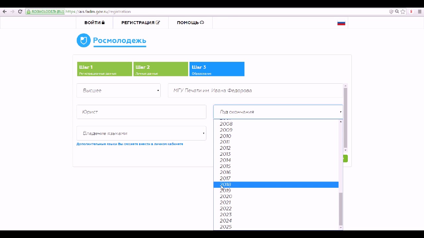
Task: Select year 2011 from the list
Action: click(276, 142)
